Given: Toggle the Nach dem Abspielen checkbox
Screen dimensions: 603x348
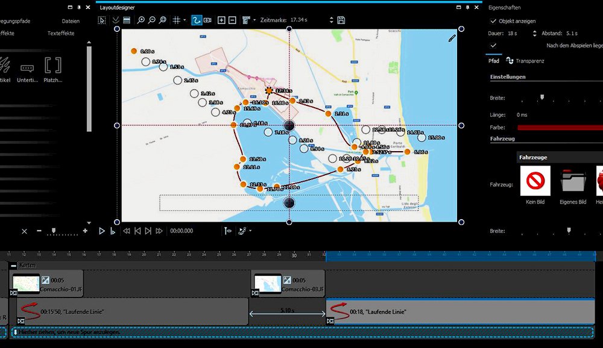Looking at the screenshot, I should (x=493, y=46).
